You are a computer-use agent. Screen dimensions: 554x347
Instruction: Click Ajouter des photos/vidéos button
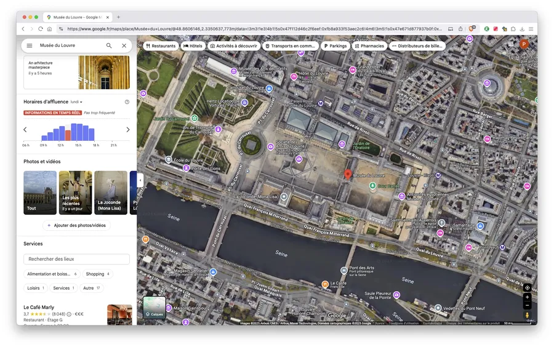coord(77,225)
